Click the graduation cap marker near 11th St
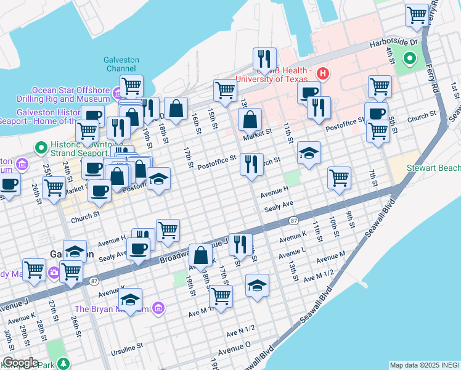 pos(309,153)
